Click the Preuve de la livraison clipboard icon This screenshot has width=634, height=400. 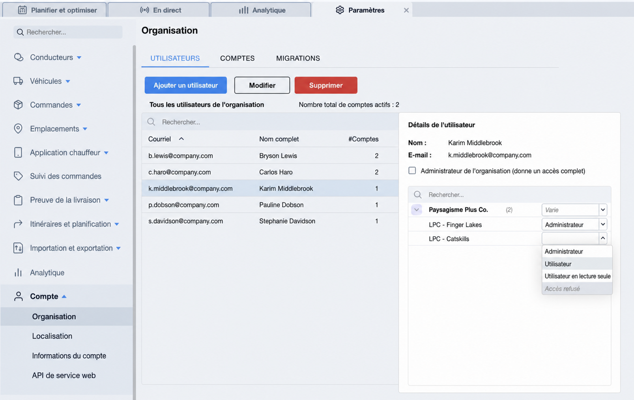(x=18, y=200)
